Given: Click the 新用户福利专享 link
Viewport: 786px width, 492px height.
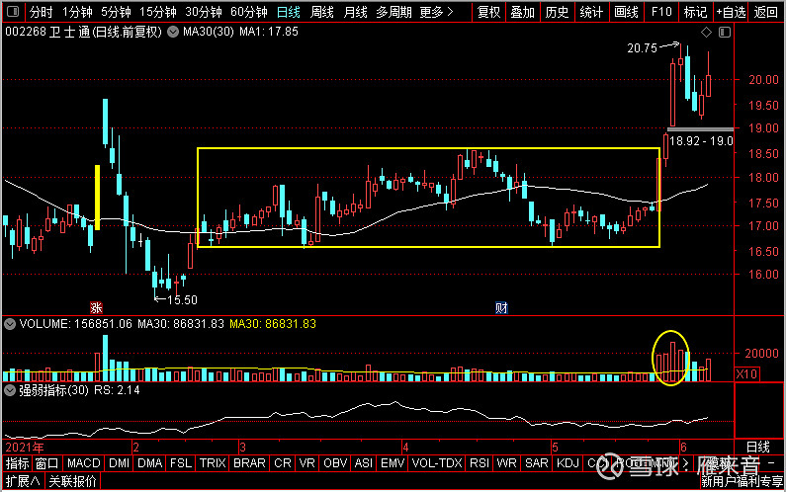Looking at the screenshot, I should coord(742,482).
